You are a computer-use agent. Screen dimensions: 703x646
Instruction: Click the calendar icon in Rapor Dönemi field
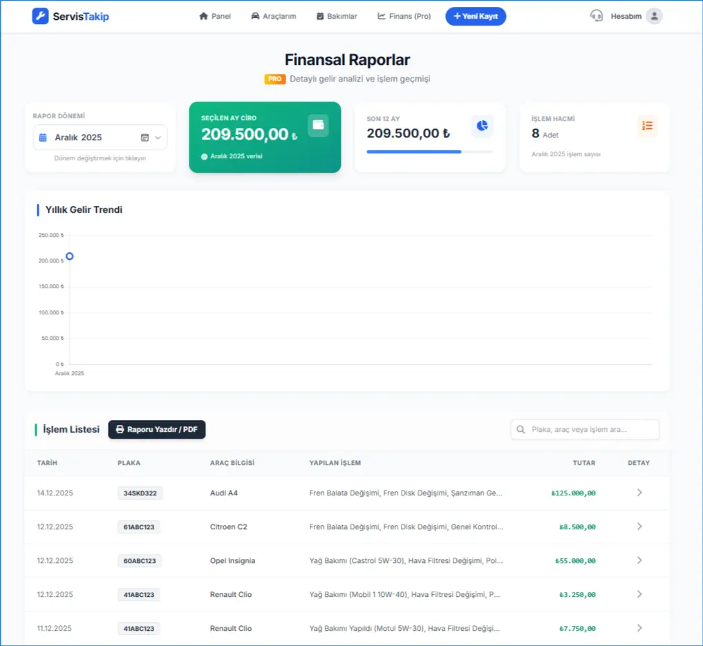tap(43, 137)
